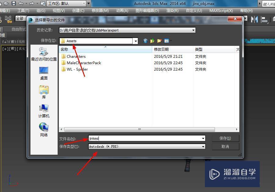This screenshot has width=275, height=192.
Task: Expand the history path dropdown
Action: tap(193, 30)
